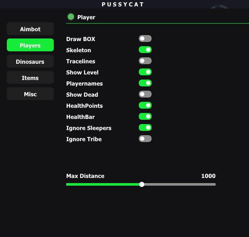Turn off the Playernames switch
The image size is (249, 237).
145,83
